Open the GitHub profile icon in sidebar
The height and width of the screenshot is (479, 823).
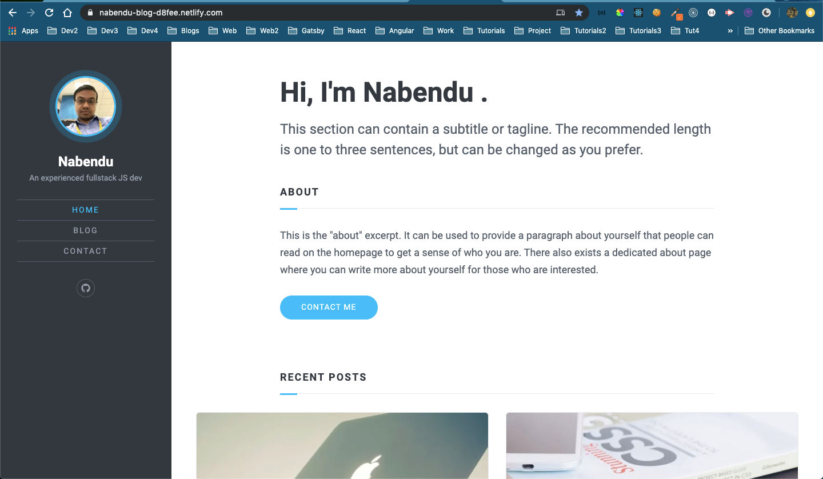(x=86, y=288)
